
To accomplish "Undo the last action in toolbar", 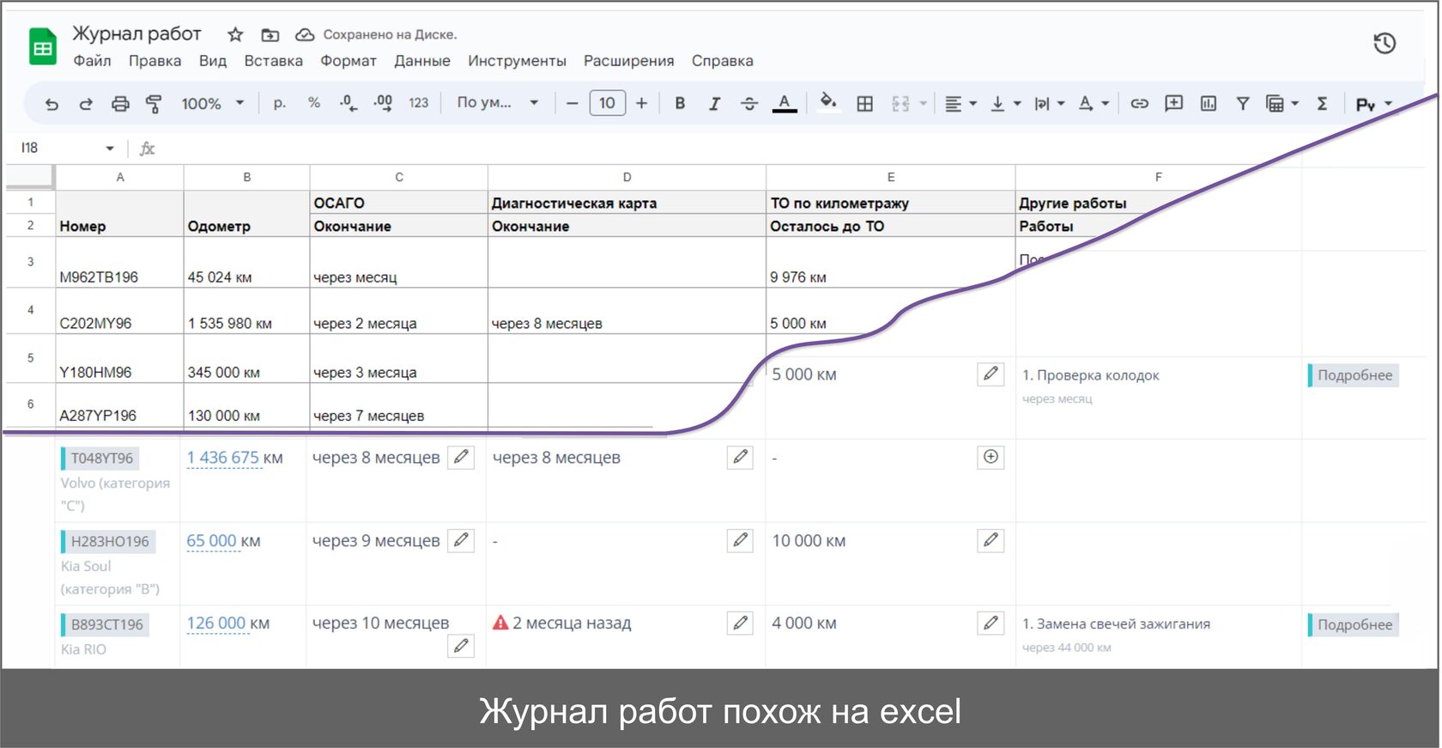I will coord(51,104).
